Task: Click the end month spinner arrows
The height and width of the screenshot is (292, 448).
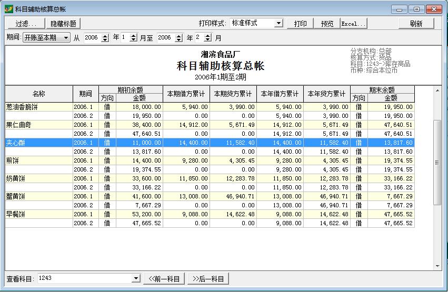Action: (207, 38)
